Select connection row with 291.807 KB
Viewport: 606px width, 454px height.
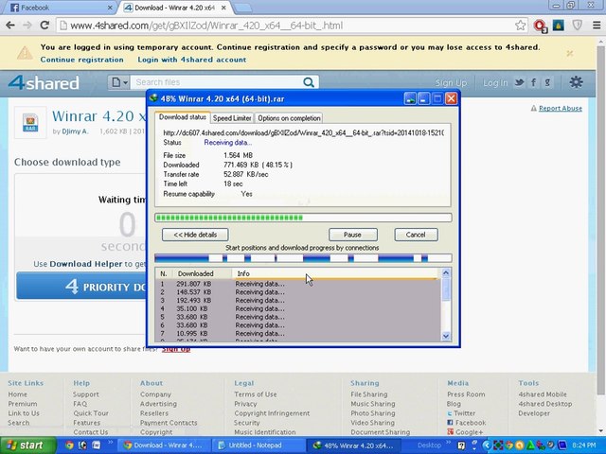click(297, 284)
